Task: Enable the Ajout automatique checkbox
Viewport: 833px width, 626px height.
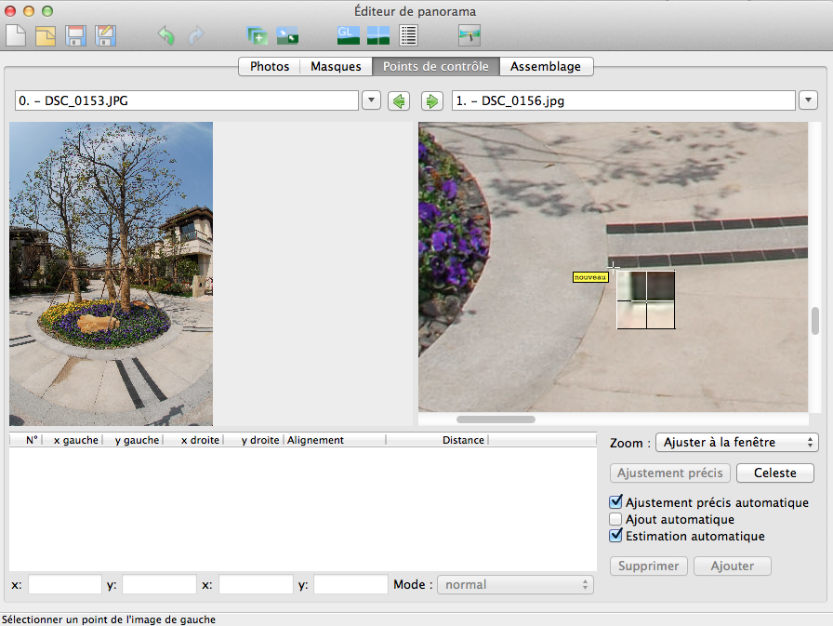Action: [615, 519]
